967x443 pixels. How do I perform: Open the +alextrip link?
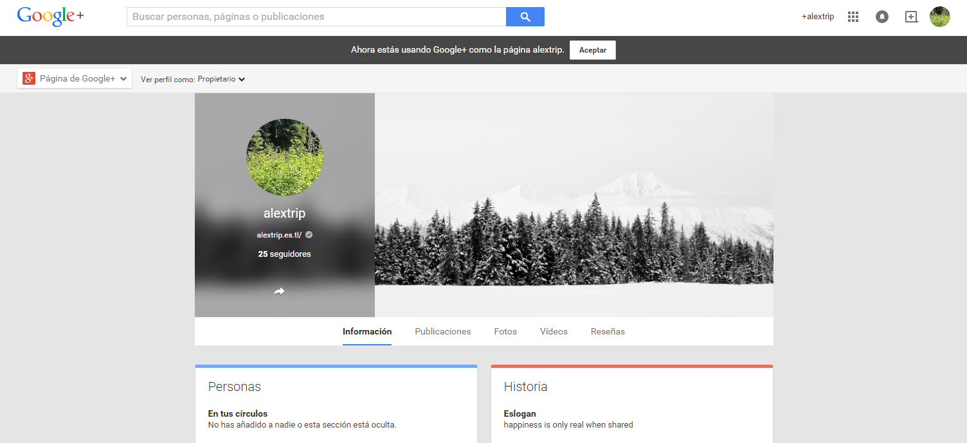818,17
